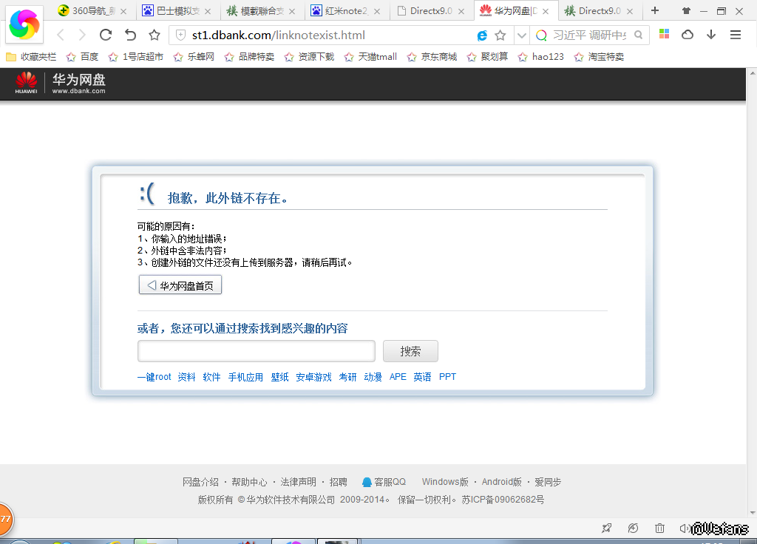The height and width of the screenshot is (544, 757).
Task: Click the browser reload button
Action: point(106,35)
